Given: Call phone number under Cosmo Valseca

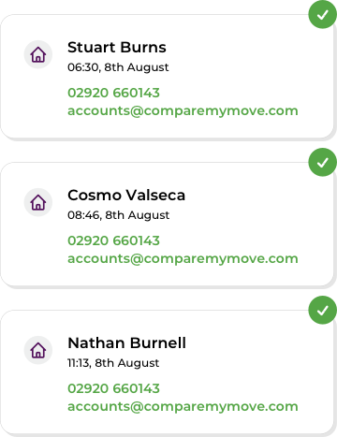Looking at the screenshot, I should (x=113, y=240).
